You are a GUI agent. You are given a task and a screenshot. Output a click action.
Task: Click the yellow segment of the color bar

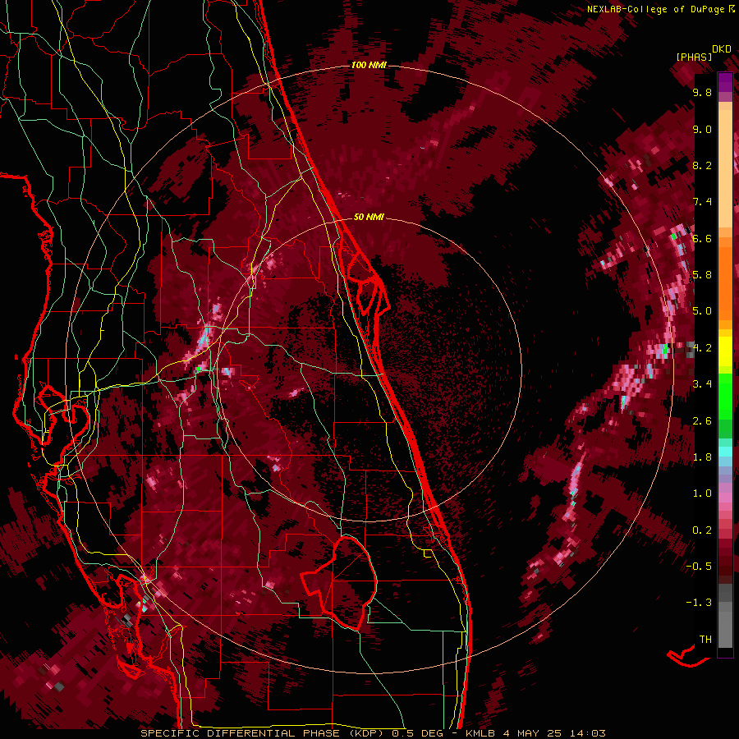click(x=725, y=351)
